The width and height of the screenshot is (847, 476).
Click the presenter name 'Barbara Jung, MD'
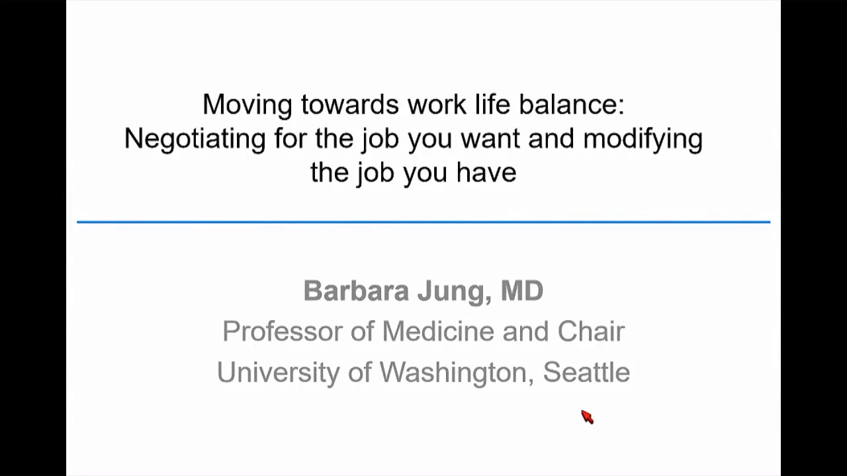(423, 291)
